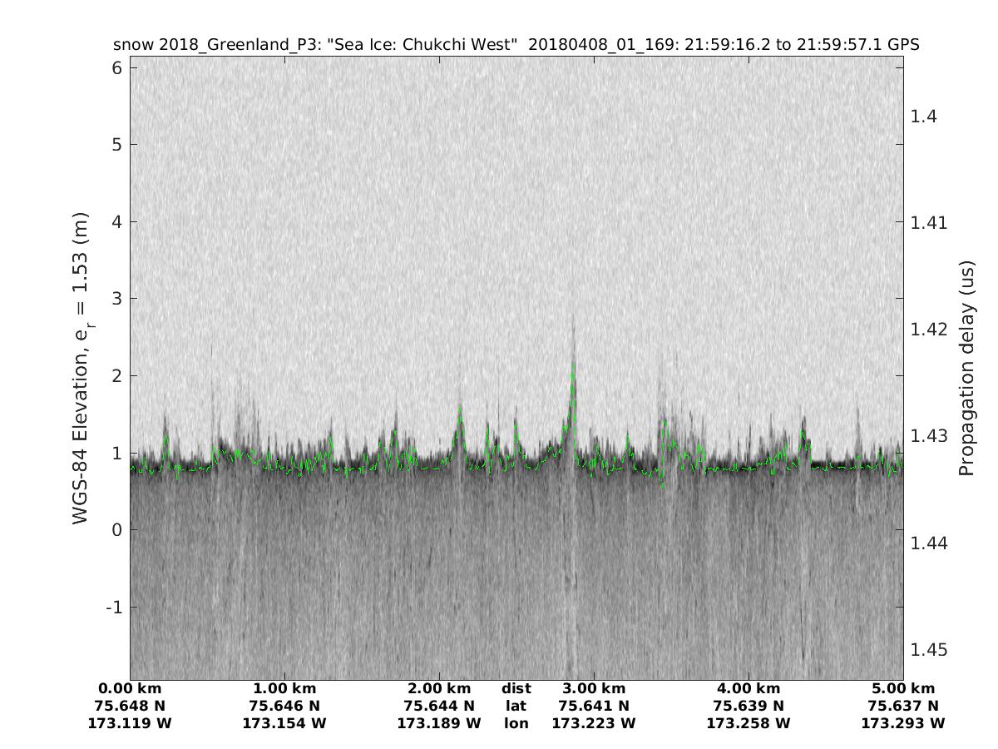Click the '-1' elevation tick label

[x=114, y=608]
